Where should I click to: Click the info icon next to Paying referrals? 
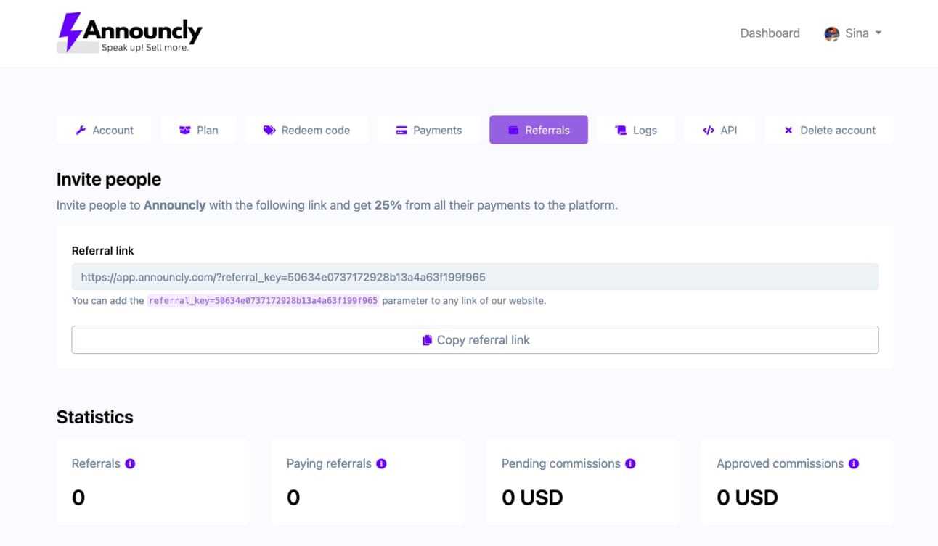[381, 463]
